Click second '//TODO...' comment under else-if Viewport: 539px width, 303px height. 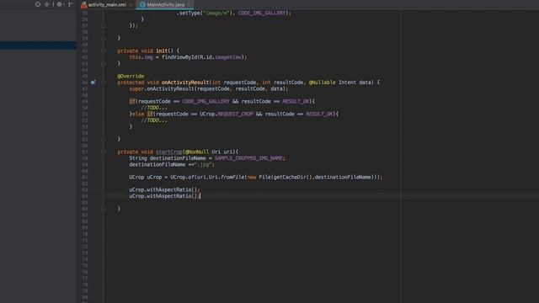pos(154,120)
